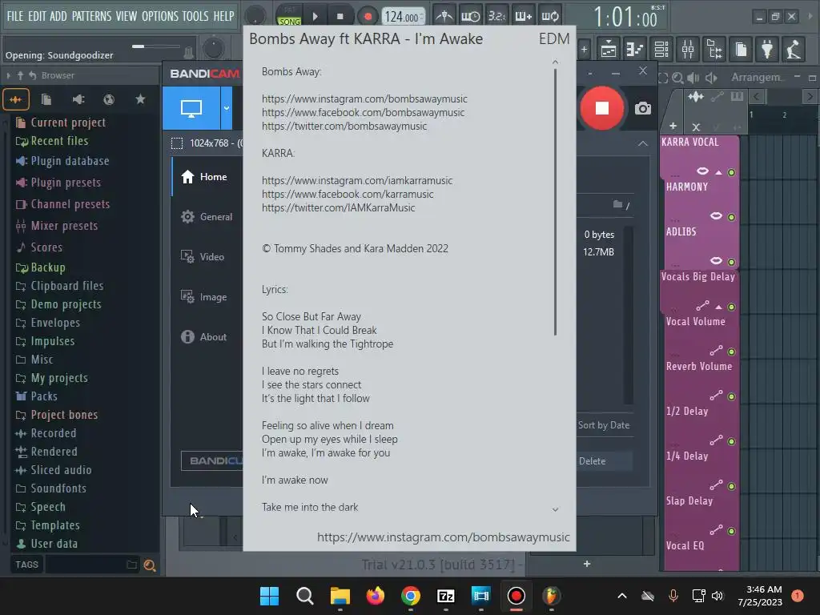
Task: Open Firefox from the taskbar
Action: point(375,596)
